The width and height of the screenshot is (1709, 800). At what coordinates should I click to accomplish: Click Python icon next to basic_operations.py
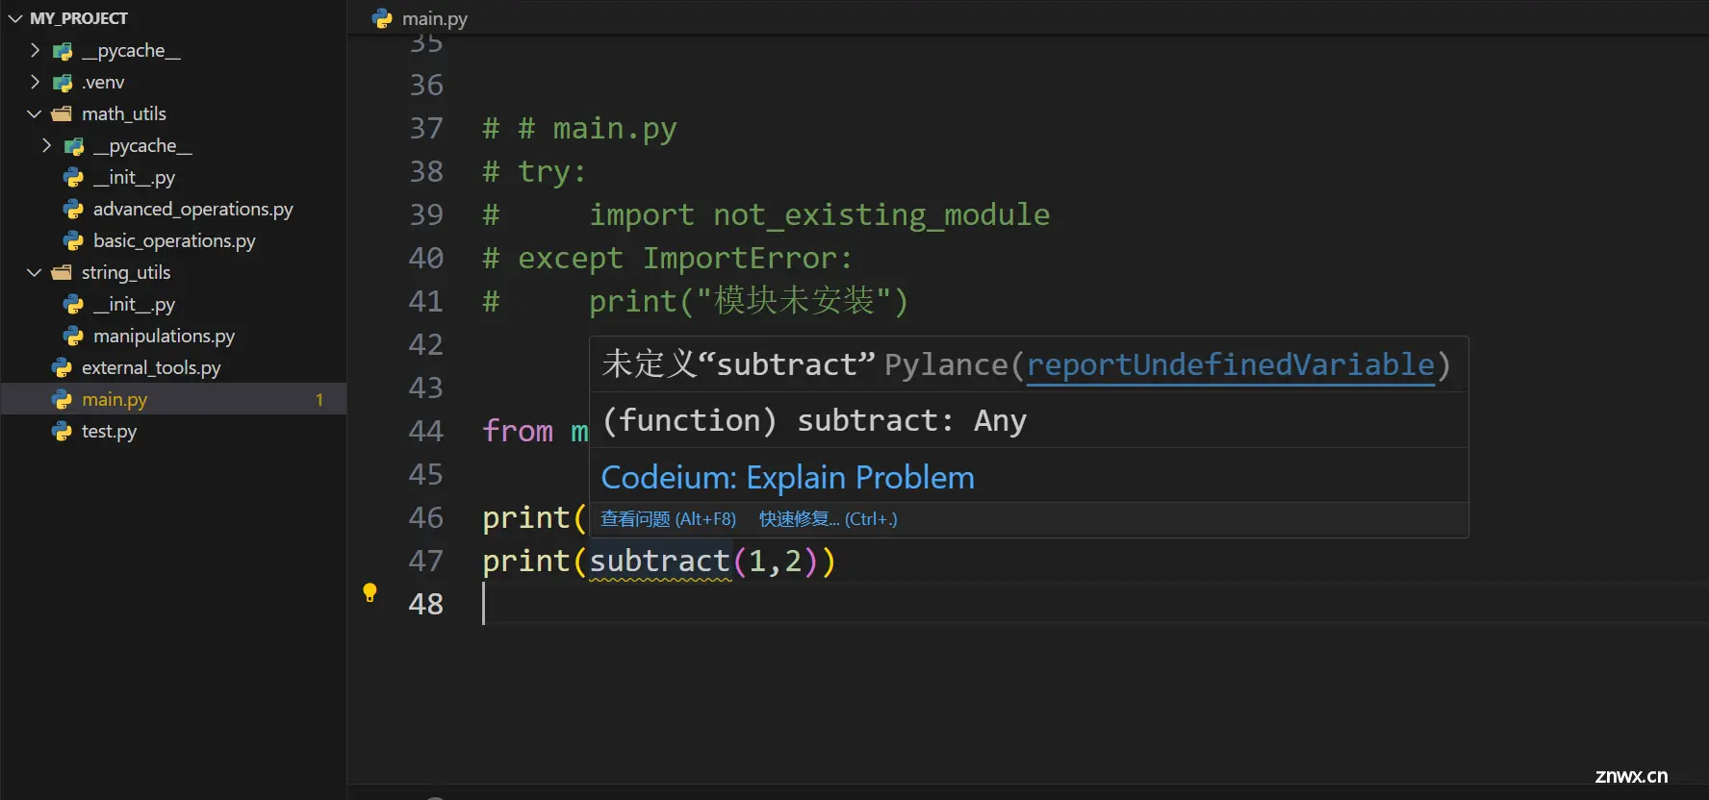pos(73,240)
